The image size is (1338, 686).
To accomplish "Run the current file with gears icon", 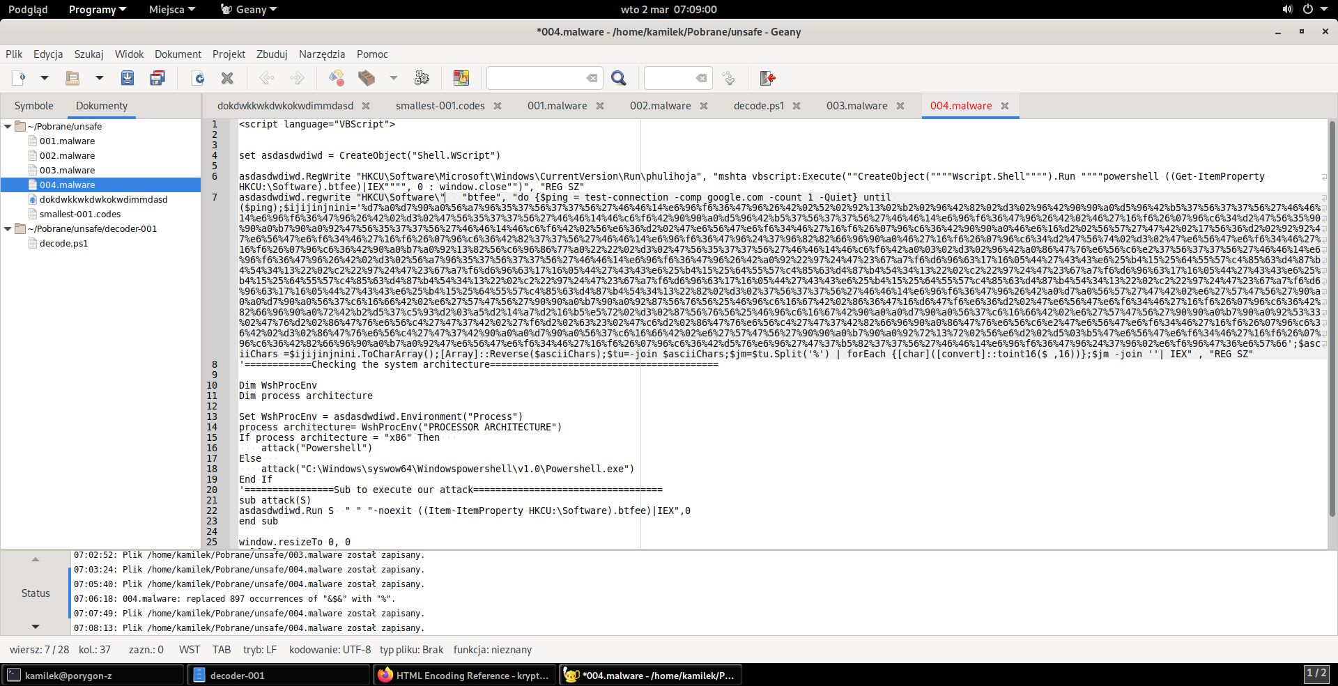I will point(422,78).
